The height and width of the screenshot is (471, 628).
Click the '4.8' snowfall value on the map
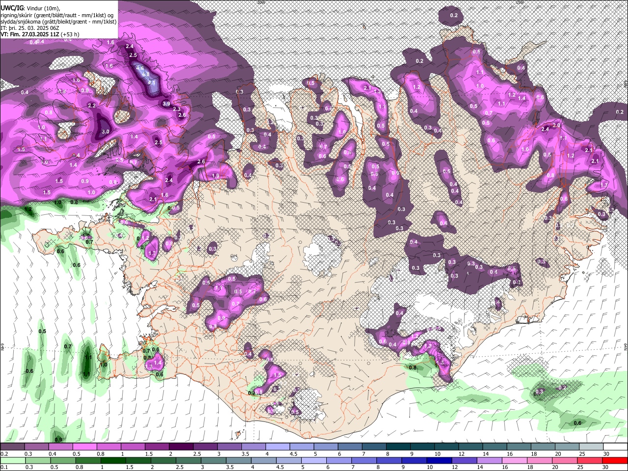pos(146,74)
